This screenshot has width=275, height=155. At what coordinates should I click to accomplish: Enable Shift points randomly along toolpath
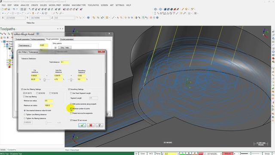(71, 104)
